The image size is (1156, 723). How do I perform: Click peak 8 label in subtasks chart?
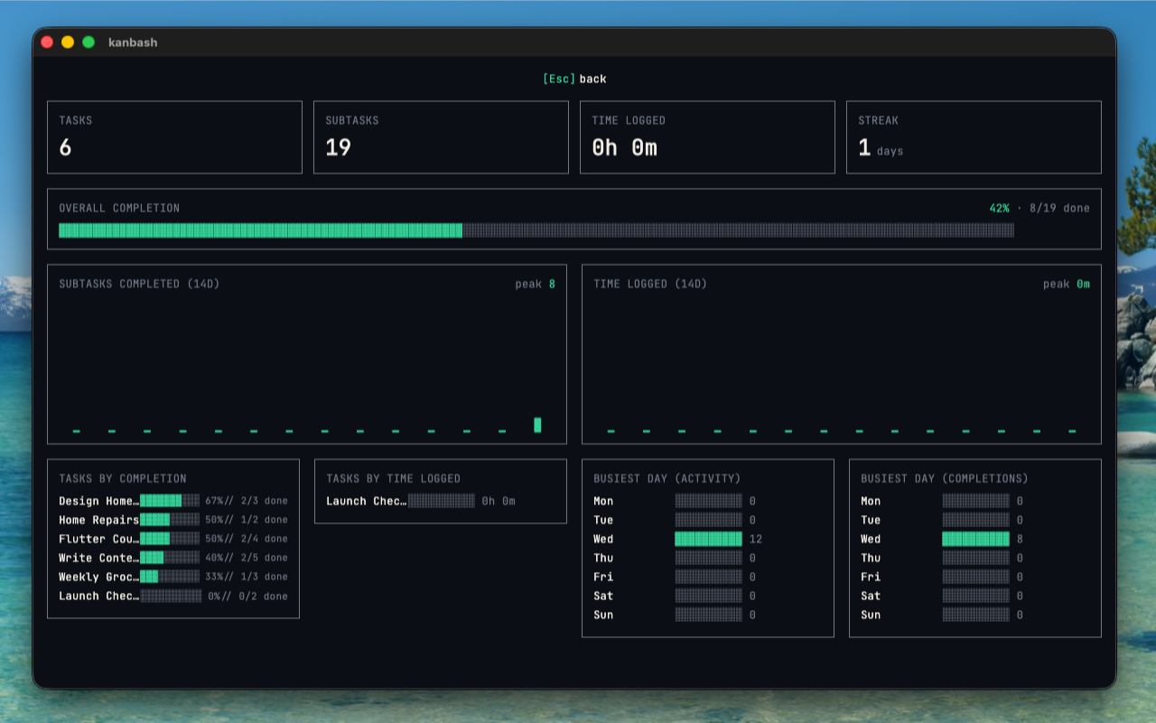pos(536,284)
